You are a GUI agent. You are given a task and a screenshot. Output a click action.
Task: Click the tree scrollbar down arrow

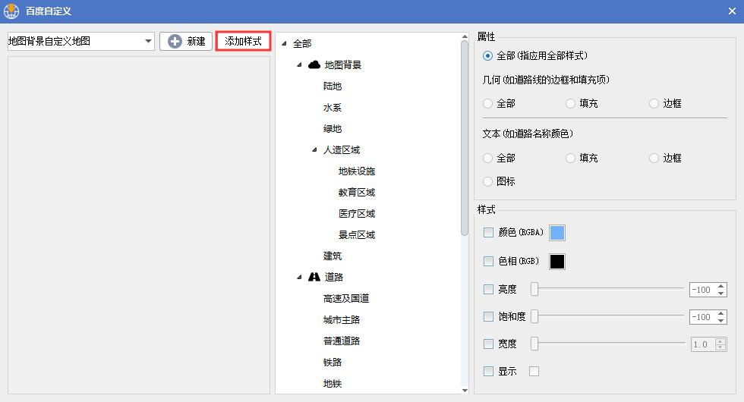(x=465, y=390)
